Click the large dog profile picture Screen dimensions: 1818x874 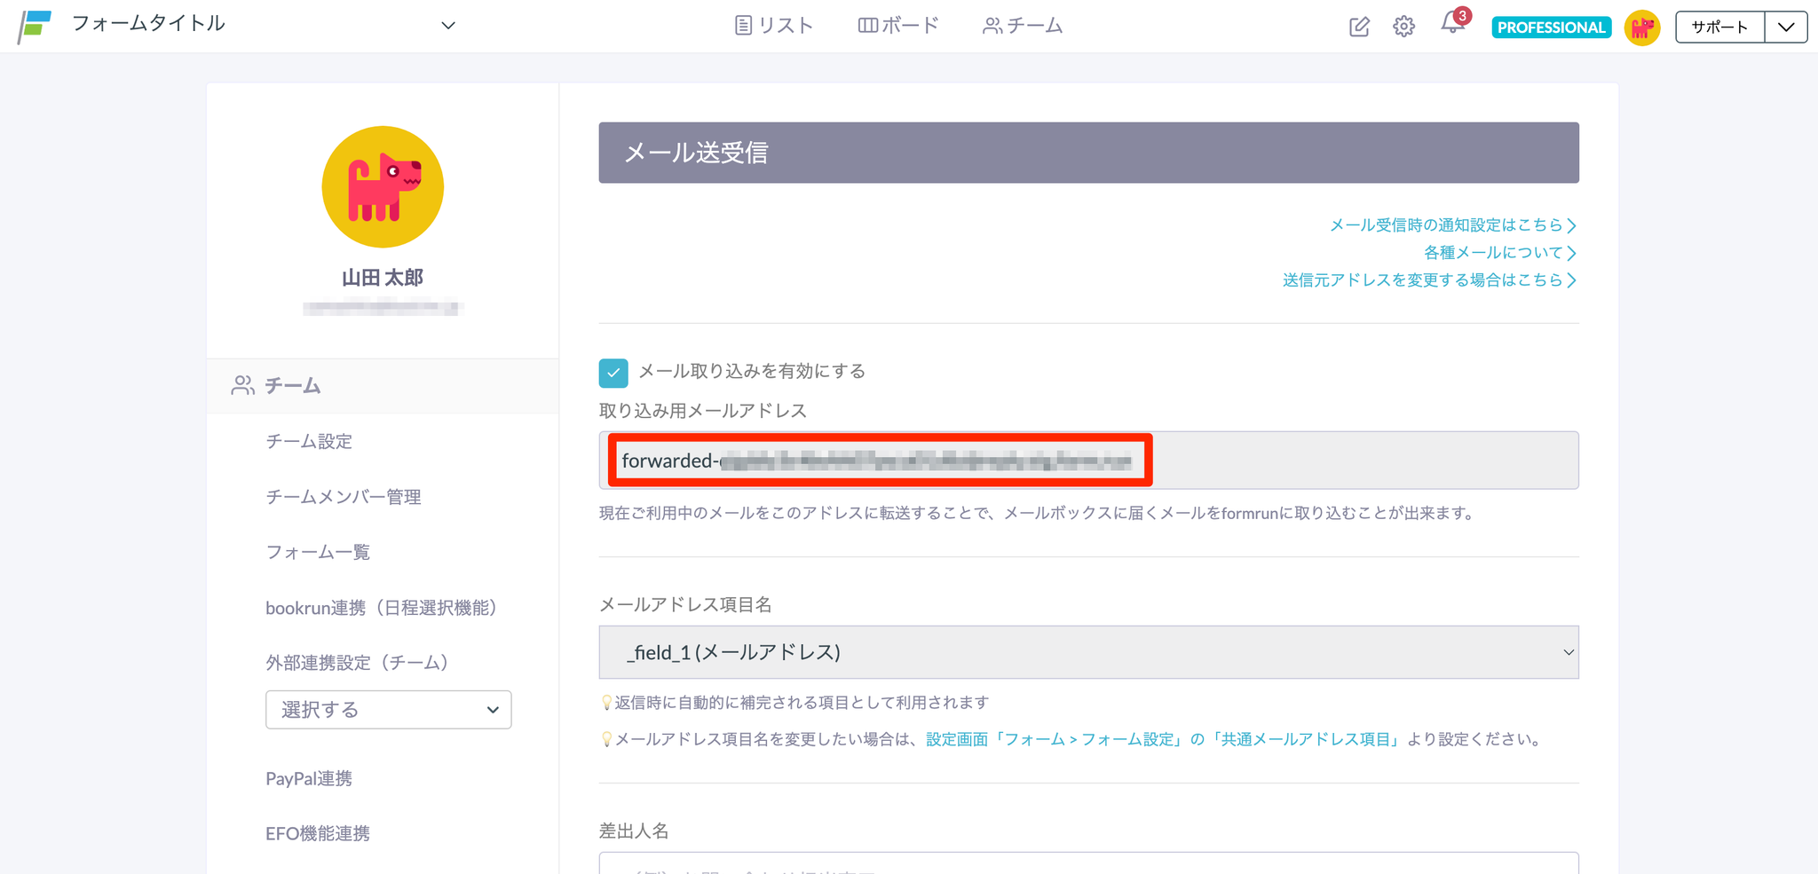383,187
